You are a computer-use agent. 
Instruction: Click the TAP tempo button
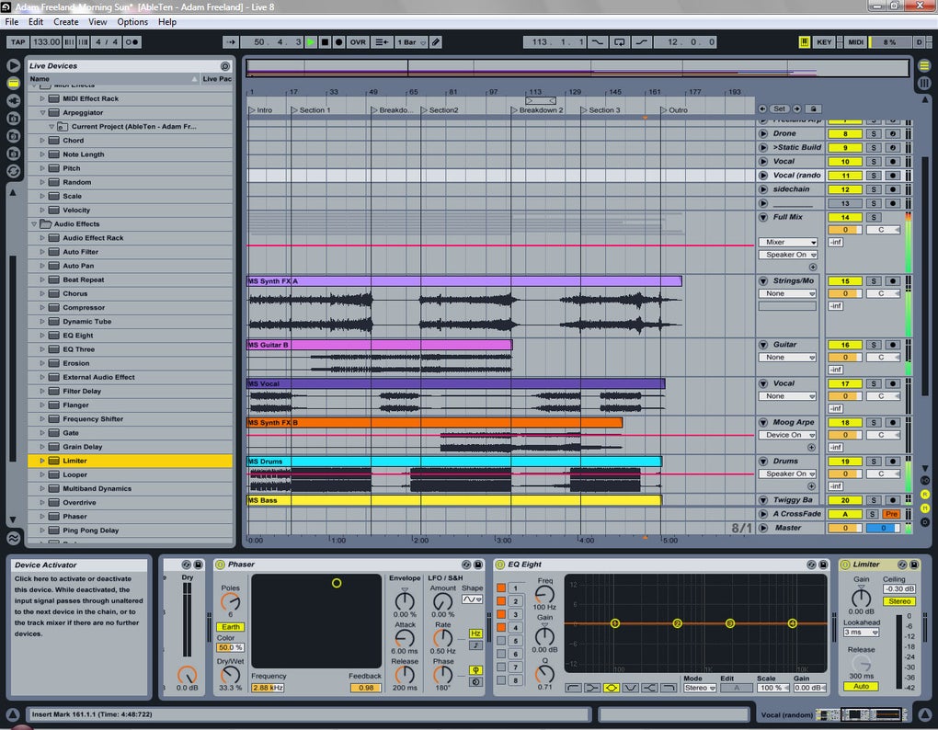pyautogui.click(x=17, y=42)
